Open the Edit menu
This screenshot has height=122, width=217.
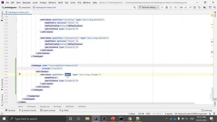coord(13,2)
